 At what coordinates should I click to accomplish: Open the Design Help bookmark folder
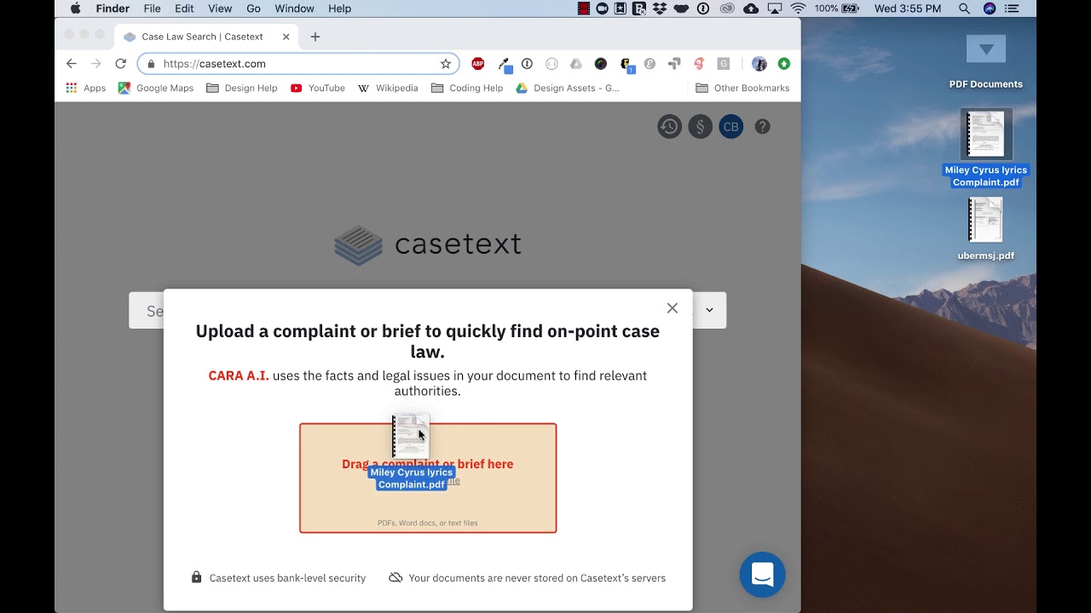click(x=242, y=88)
